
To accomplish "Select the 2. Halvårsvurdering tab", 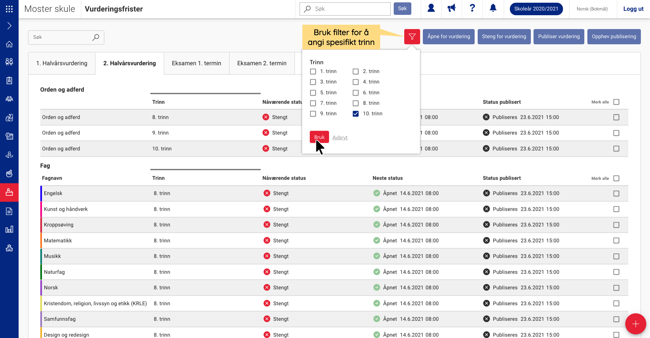I will coord(130,63).
